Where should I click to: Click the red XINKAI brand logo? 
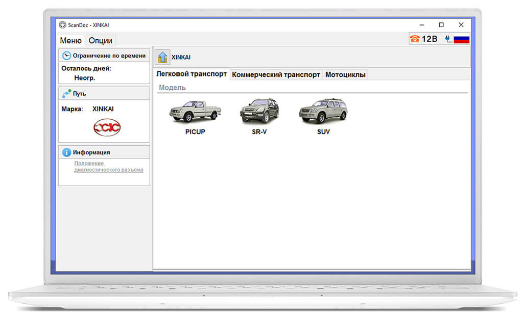pos(107,127)
